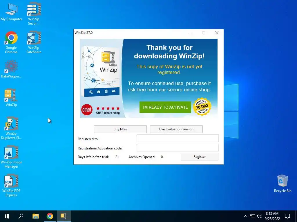This screenshot has width=297, height=222.
Task: Click the volume speaker tray icon
Action: pos(259,216)
